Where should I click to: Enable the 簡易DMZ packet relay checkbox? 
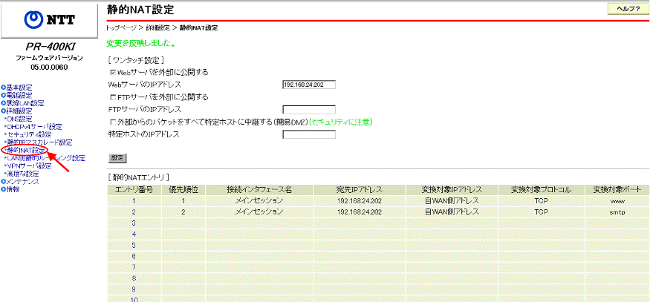pos(113,122)
